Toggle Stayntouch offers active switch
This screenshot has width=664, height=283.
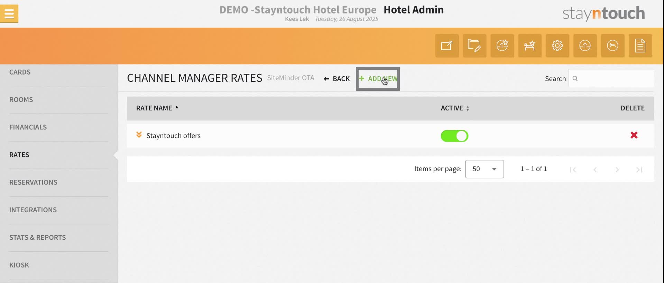coord(454,136)
